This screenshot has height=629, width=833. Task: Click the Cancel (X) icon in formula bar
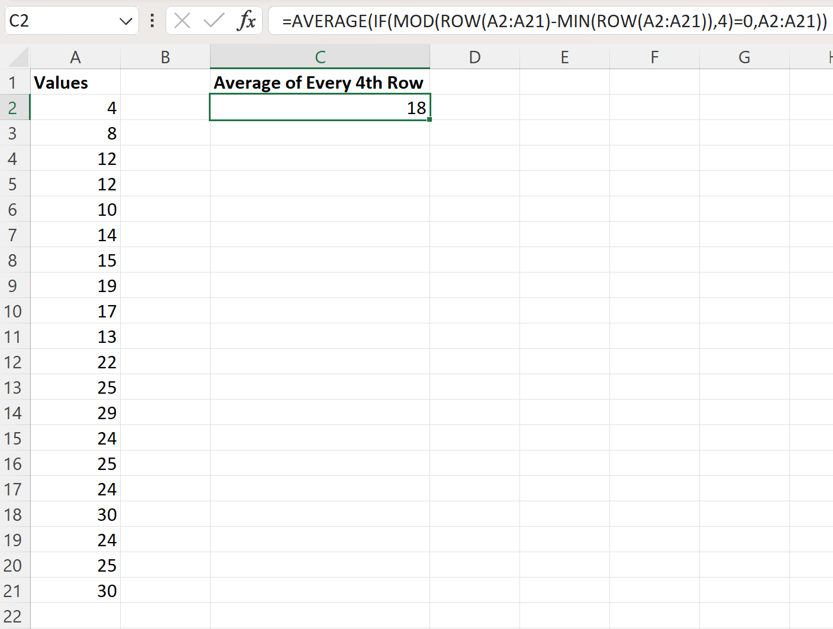[182, 21]
